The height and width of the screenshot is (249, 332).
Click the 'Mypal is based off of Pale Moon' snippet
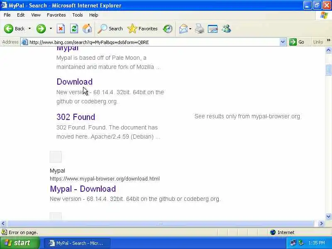pyautogui.click(x=108, y=62)
